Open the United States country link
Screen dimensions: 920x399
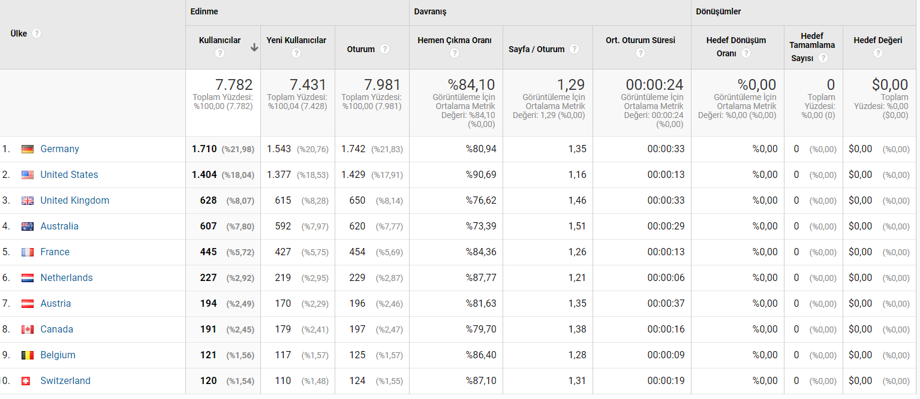[x=69, y=174]
